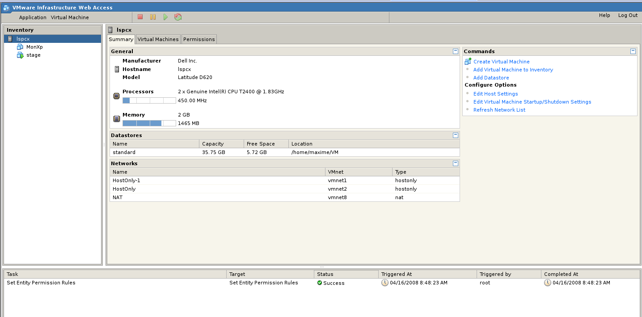The width and height of the screenshot is (642, 317).
Task: Click the Location column header
Action: (374, 144)
